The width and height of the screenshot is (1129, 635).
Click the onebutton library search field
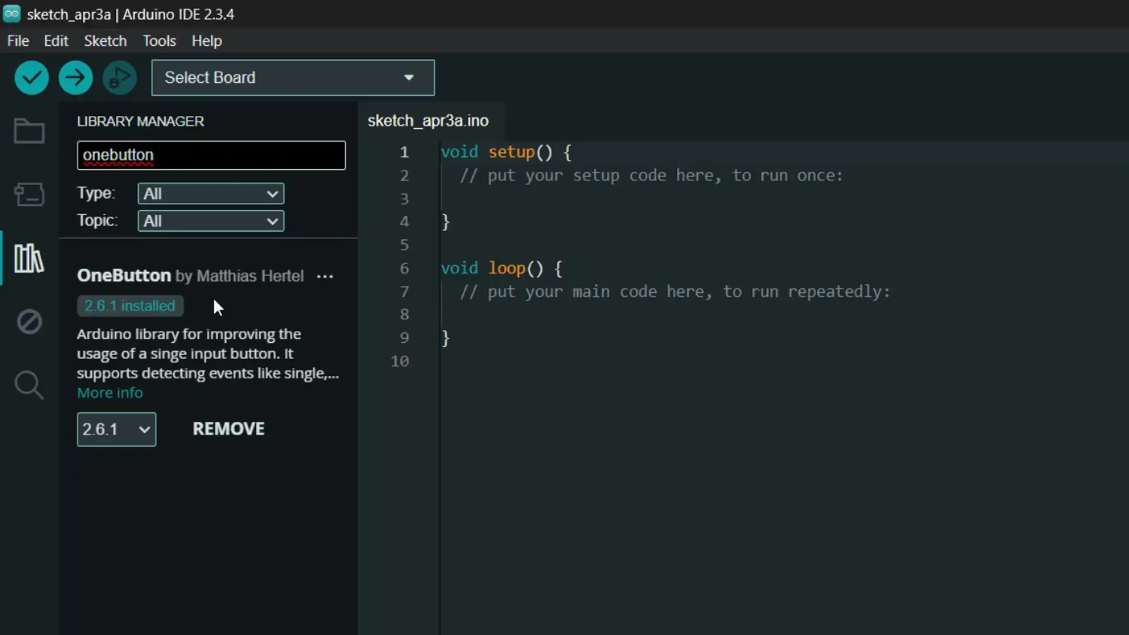pyautogui.click(x=211, y=155)
